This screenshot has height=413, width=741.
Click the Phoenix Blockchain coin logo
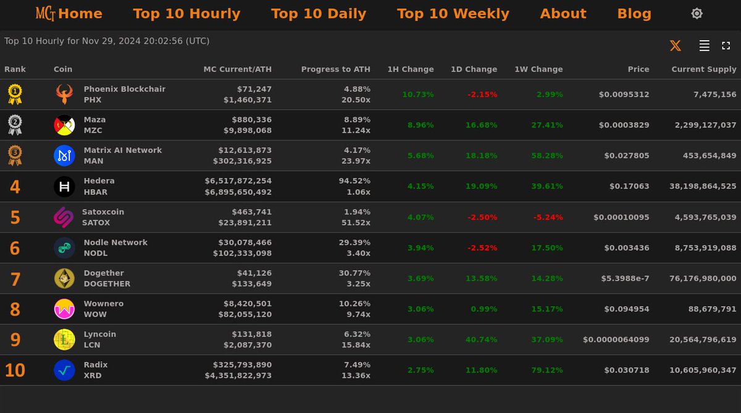(64, 94)
